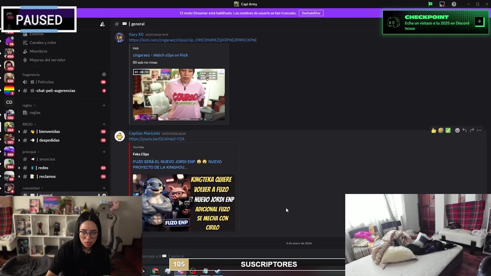
Task: Click 'zingaraez - Watch clips on Kick' title
Action: point(160,55)
